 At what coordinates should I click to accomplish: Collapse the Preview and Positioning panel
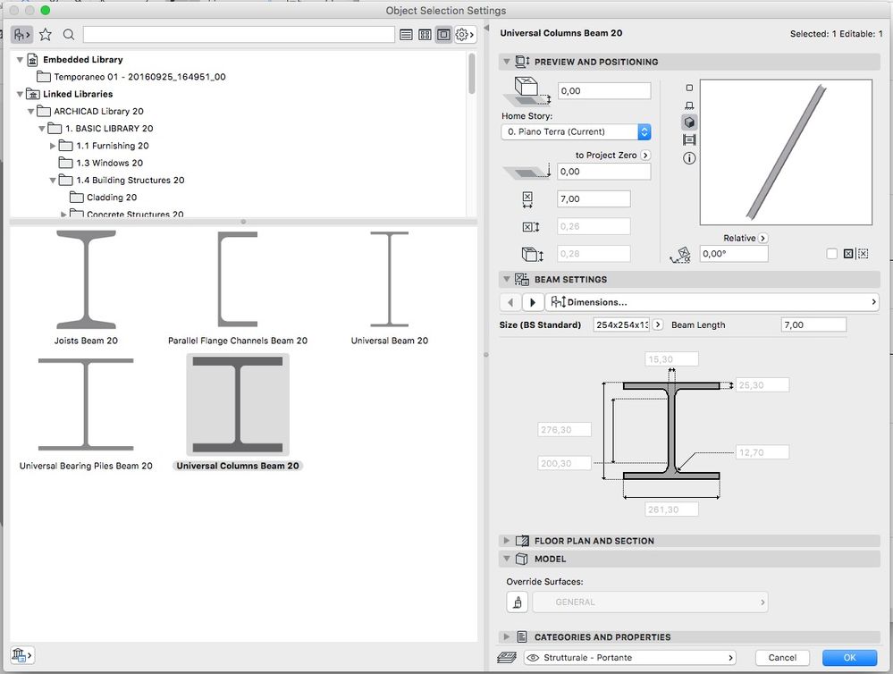[x=506, y=62]
